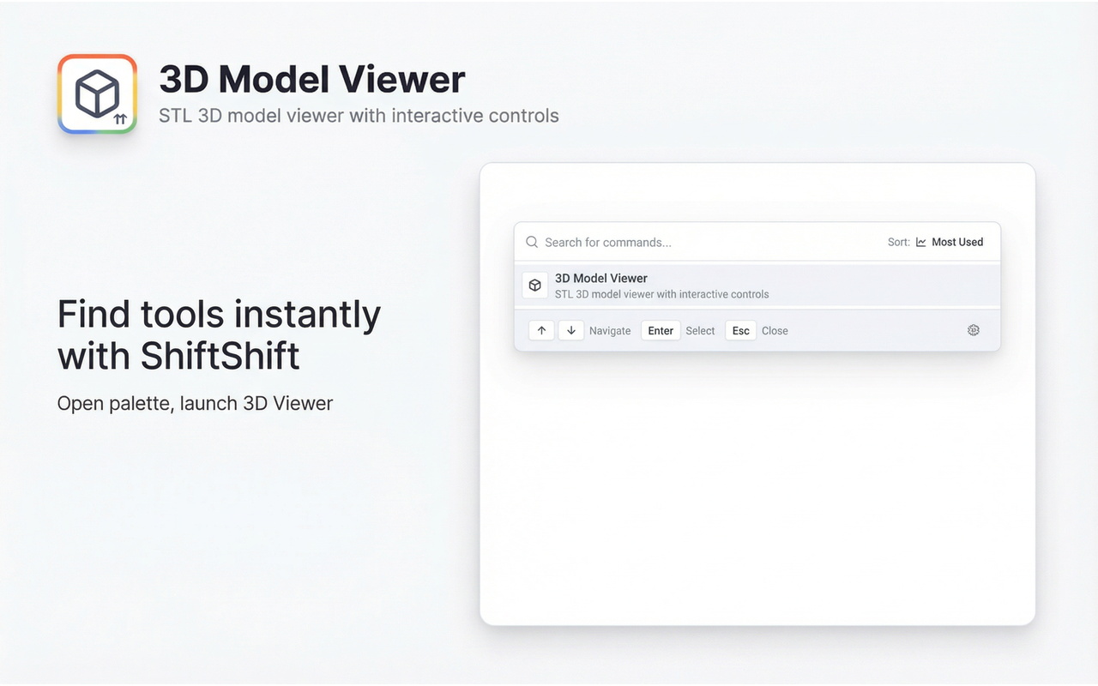Click the cube icon in the result row
Screen dimensions: 1098x686
[535, 286]
